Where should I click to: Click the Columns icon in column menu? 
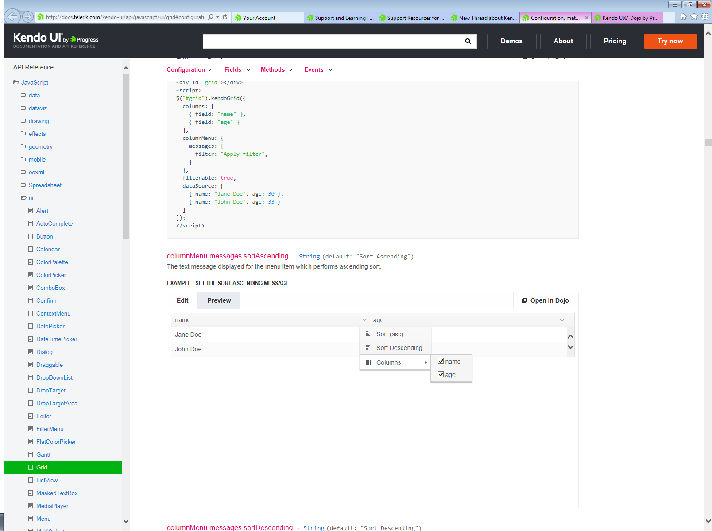click(x=368, y=362)
